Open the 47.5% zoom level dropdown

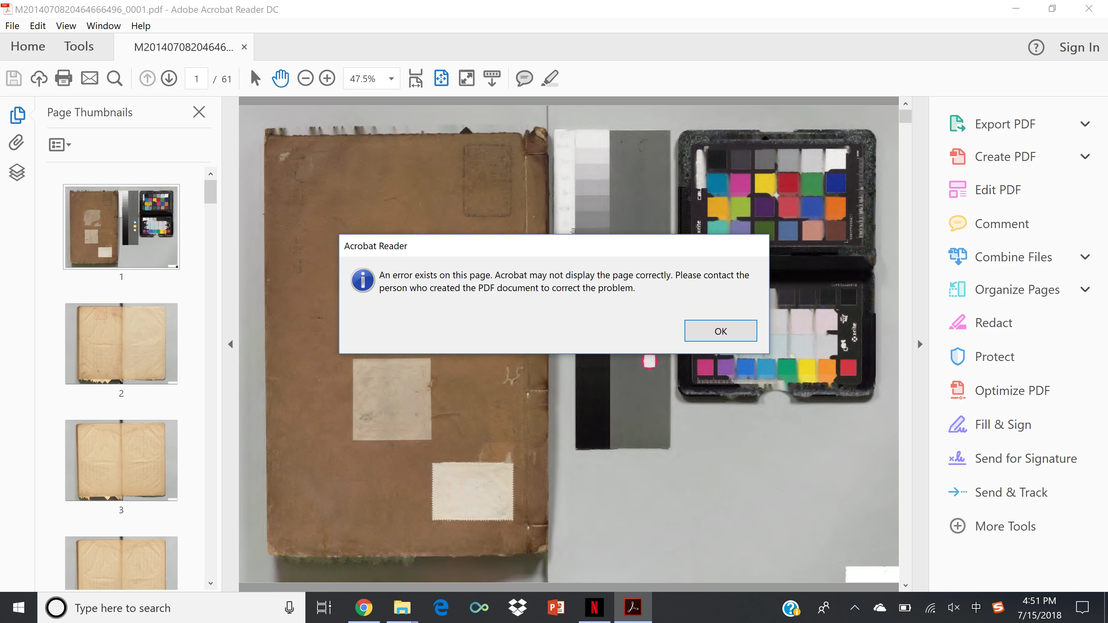pyautogui.click(x=391, y=79)
